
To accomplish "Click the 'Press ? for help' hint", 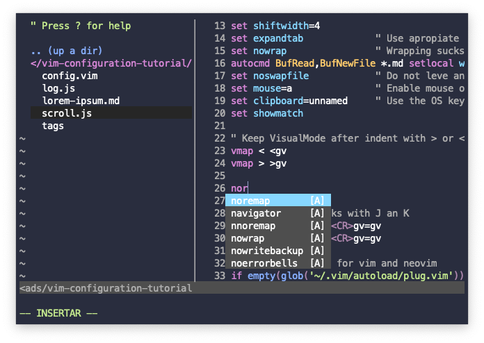I will [81, 26].
